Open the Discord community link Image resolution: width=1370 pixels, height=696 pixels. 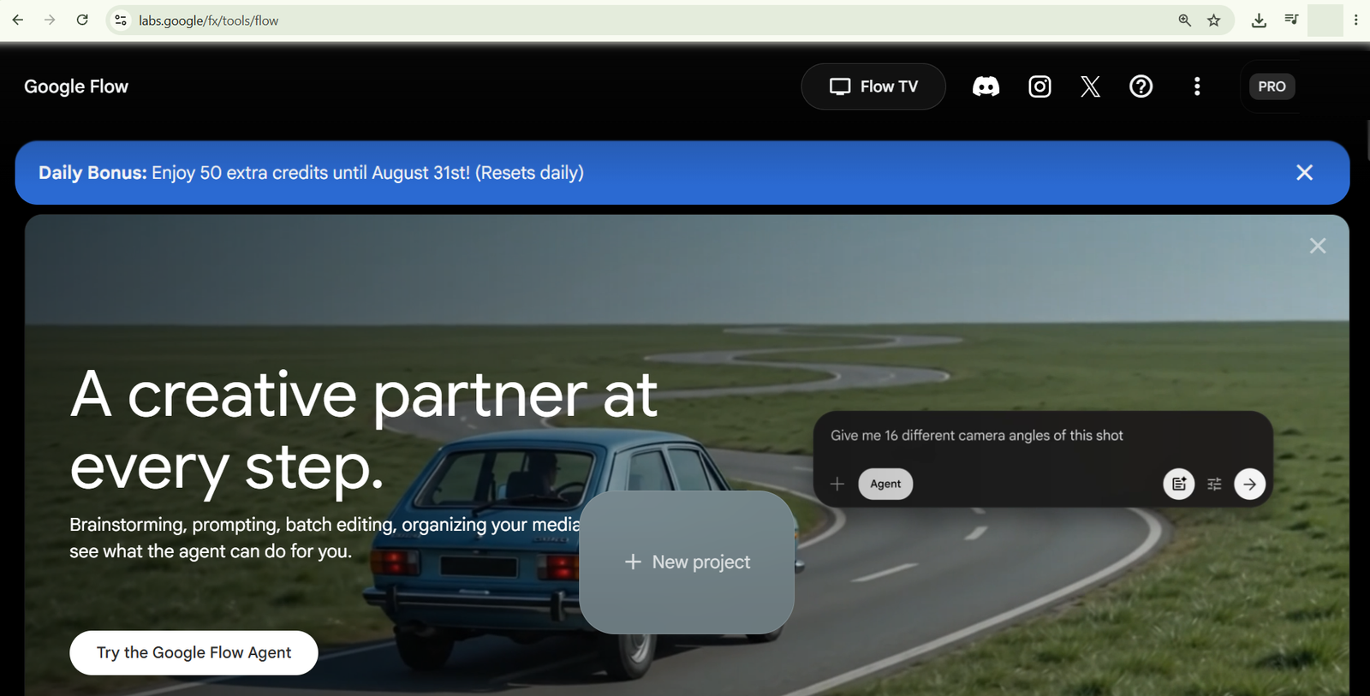click(x=986, y=86)
